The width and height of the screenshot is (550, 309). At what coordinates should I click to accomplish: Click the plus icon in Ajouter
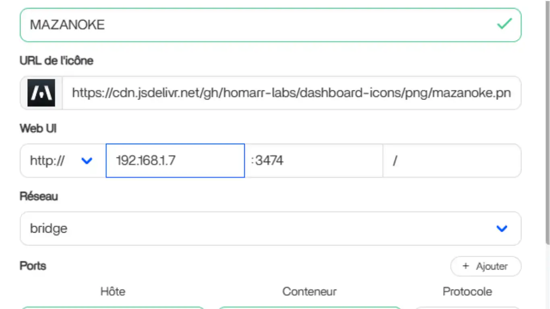466,266
